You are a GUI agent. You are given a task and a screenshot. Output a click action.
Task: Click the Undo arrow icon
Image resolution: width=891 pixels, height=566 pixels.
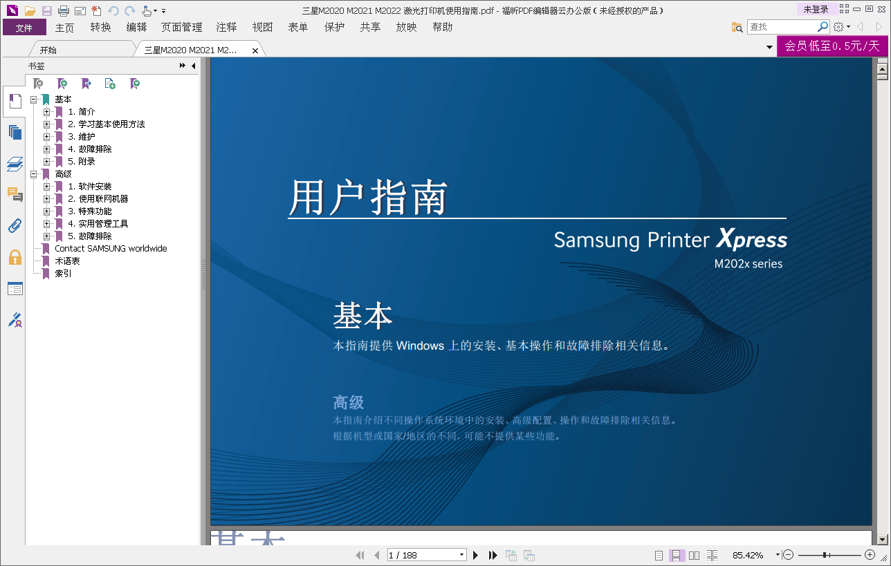coord(113,10)
